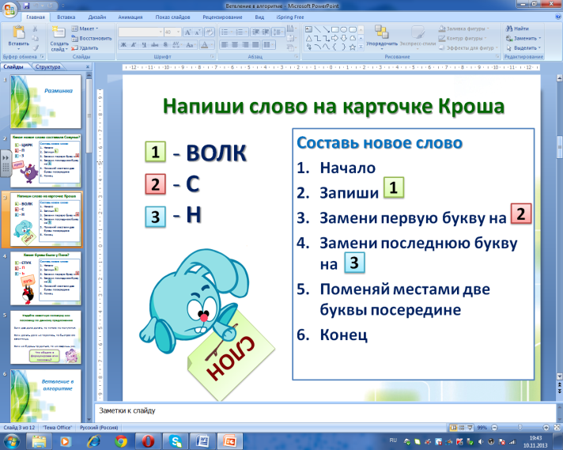Save presentation via Quick Access floppy icon
Screen dimensions: 563x450
[26, 6]
